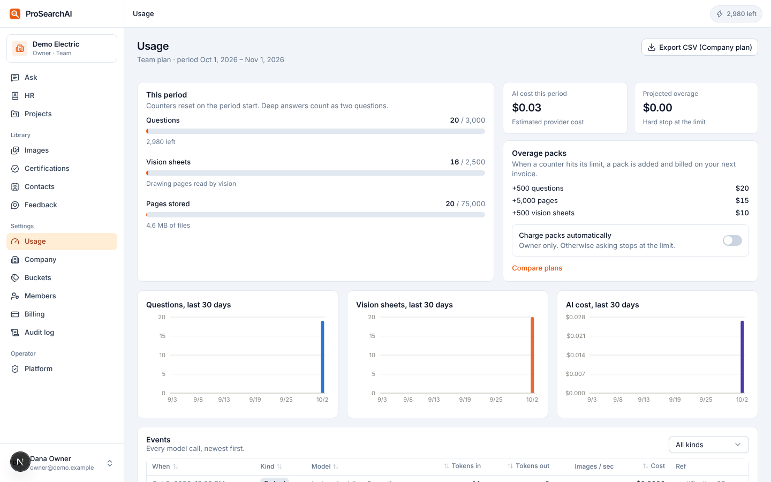Screen dimensions: 771x482
Task: Click the +500 questions pack row
Action: click(x=630, y=189)
